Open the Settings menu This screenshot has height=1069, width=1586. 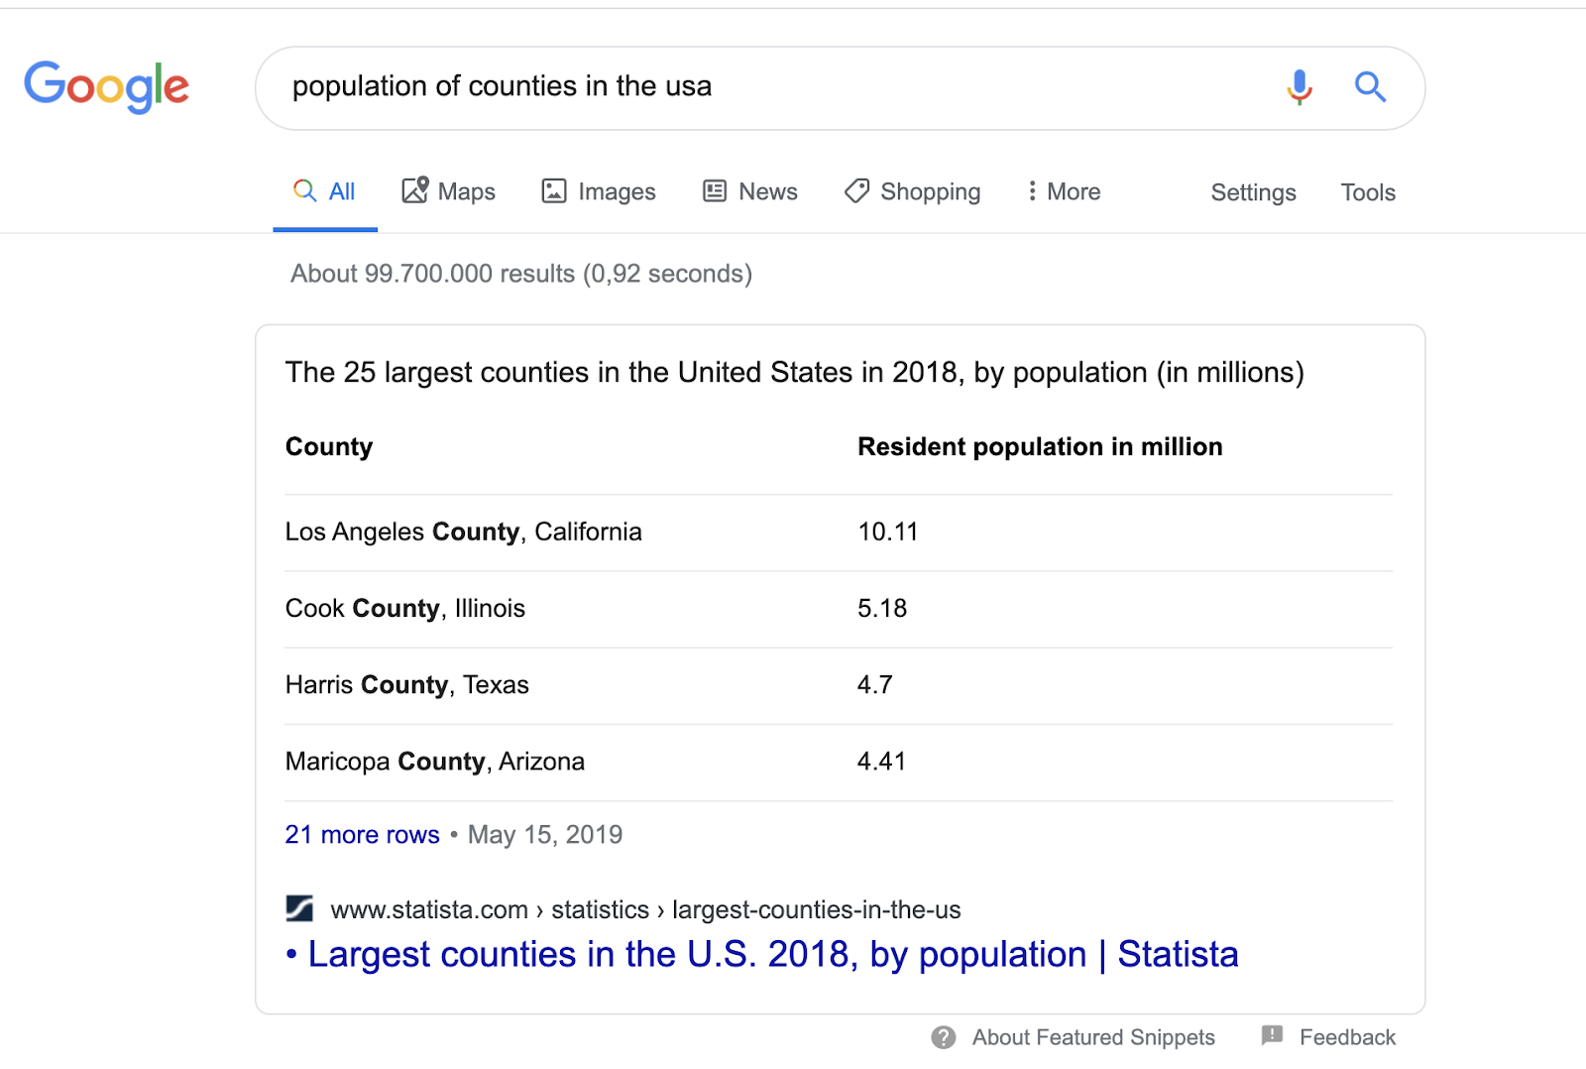click(x=1253, y=192)
